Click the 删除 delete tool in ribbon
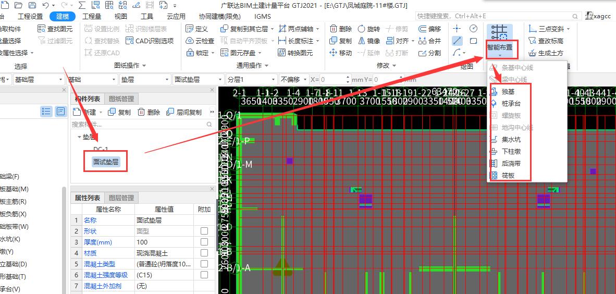 tap(341, 29)
